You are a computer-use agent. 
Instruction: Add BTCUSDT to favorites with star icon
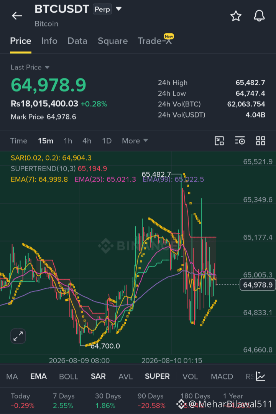(236, 16)
